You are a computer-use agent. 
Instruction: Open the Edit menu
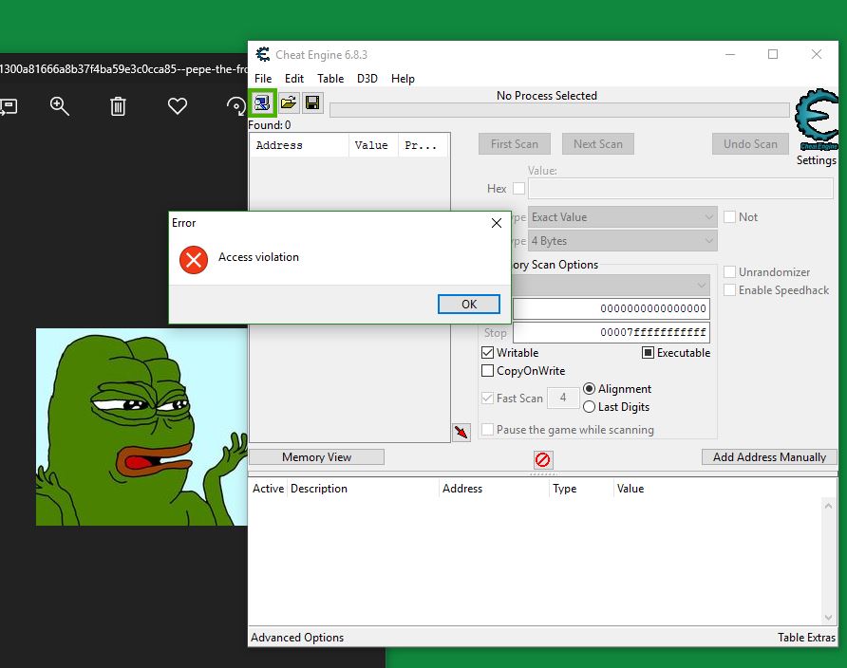294,79
